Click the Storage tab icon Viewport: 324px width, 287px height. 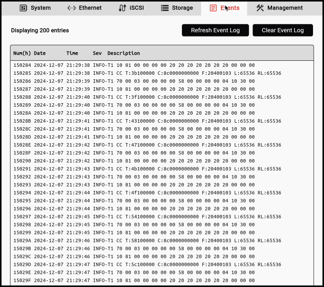(164, 8)
